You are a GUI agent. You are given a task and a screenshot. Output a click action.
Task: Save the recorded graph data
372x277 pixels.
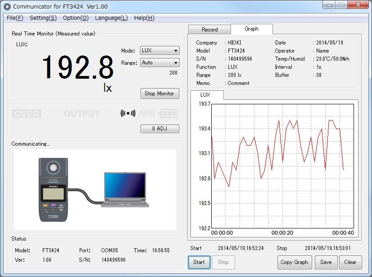pos(326,262)
